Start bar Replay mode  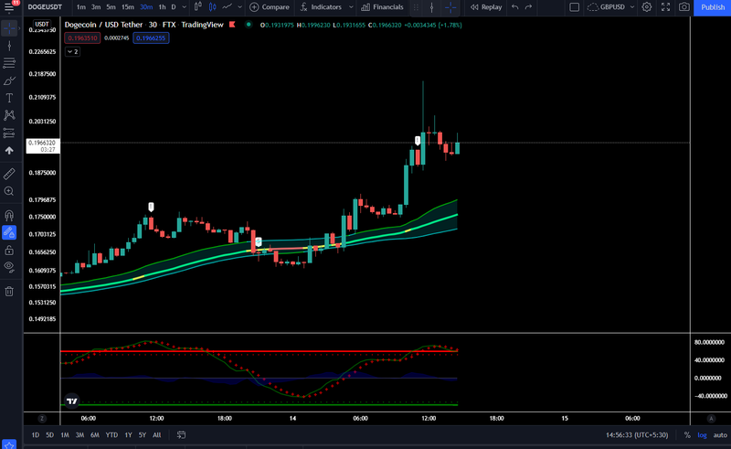(486, 7)
